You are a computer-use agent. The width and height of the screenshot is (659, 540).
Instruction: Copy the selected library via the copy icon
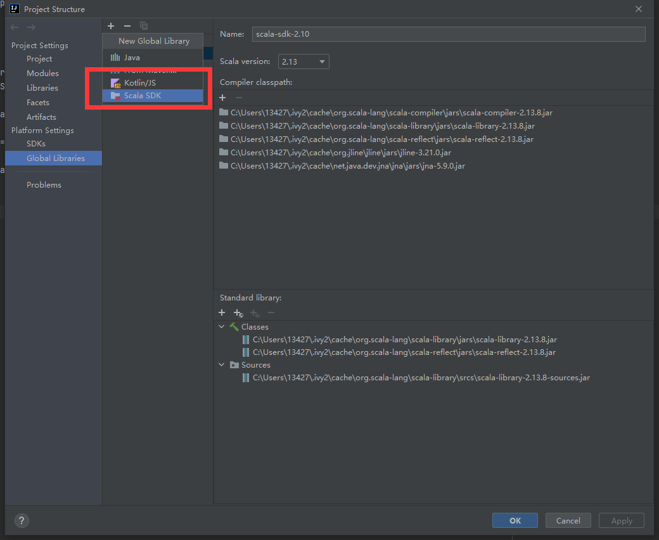pos(144,26)
